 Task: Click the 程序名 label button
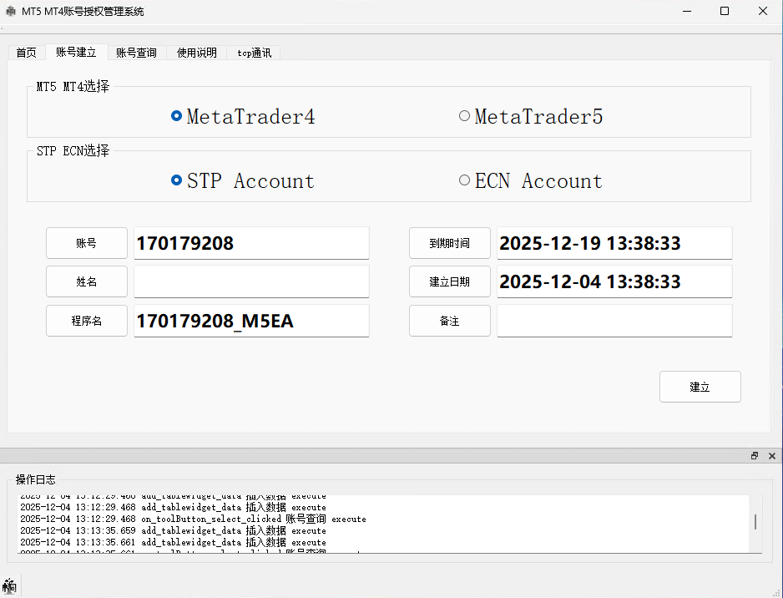[87, 321]
